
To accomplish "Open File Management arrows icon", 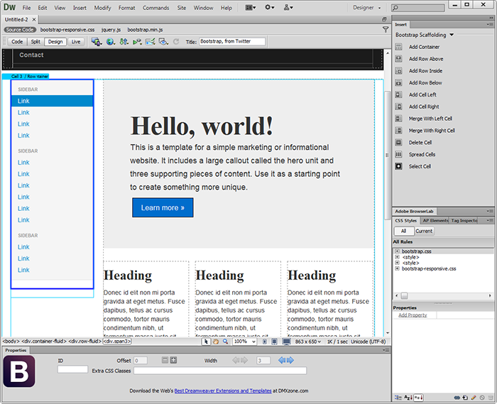I will 124,42.
